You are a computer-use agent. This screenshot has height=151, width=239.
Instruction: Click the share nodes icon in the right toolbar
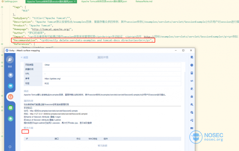[x=192, y=120]
